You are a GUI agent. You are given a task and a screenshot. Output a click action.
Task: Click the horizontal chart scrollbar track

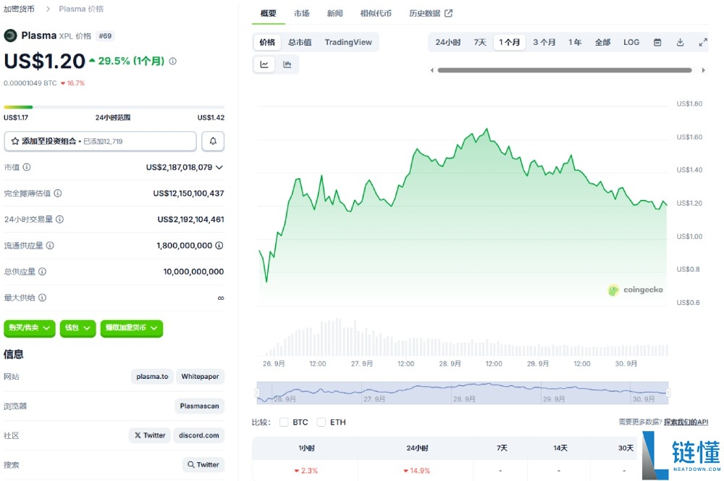click(565, 70)
